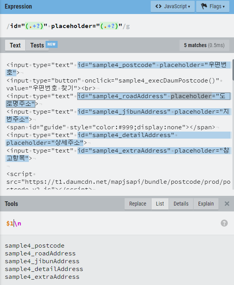Screen dimensions: 234x285
Task: Click the Expression panel title
Action: 18,7
